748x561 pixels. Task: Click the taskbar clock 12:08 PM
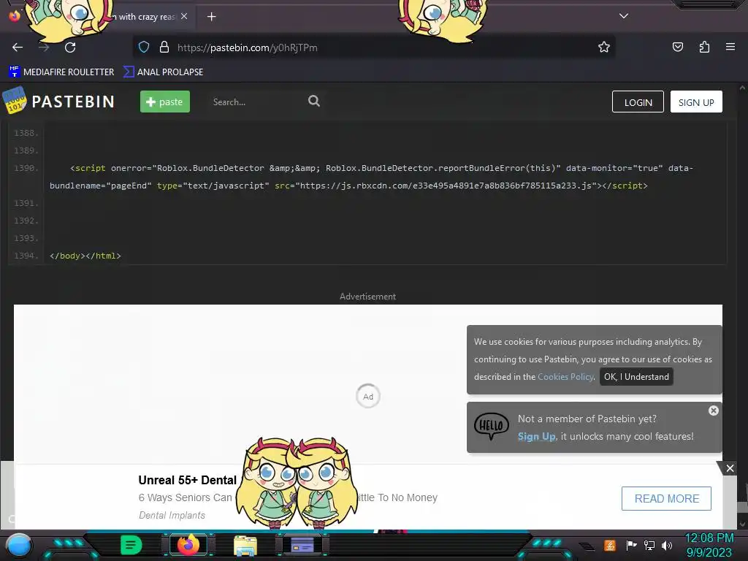point(709,538)
